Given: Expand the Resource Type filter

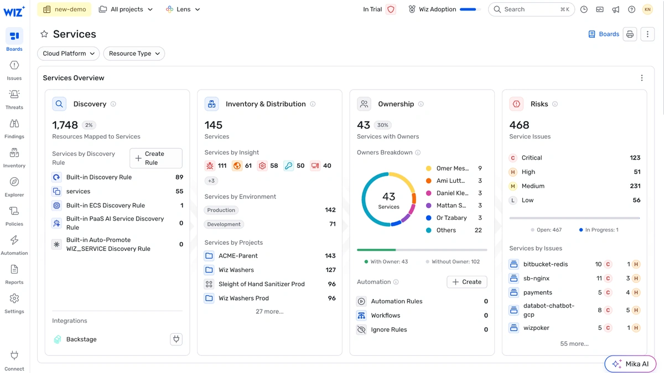Looking at the screenshot, I should 134,54.
